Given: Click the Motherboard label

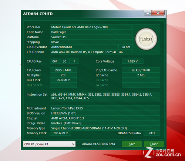Looking at the screenshot, I should click(36, 108).
